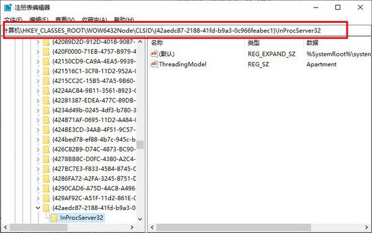This screenshot has height=233, width=372.
Task: Select folder icon of {42aedc87-2188-41fd-b9a3 key
Action: point(46,208)
